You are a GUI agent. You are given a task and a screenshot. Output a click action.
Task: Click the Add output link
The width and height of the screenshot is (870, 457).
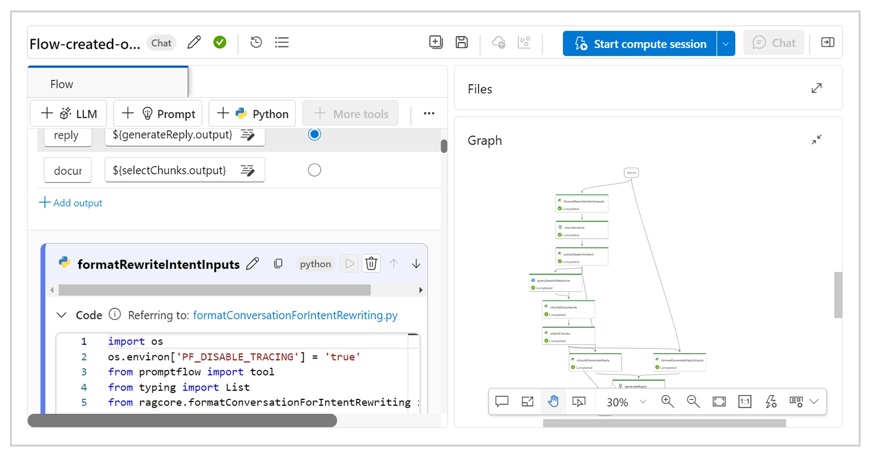(x=71, y=203)
